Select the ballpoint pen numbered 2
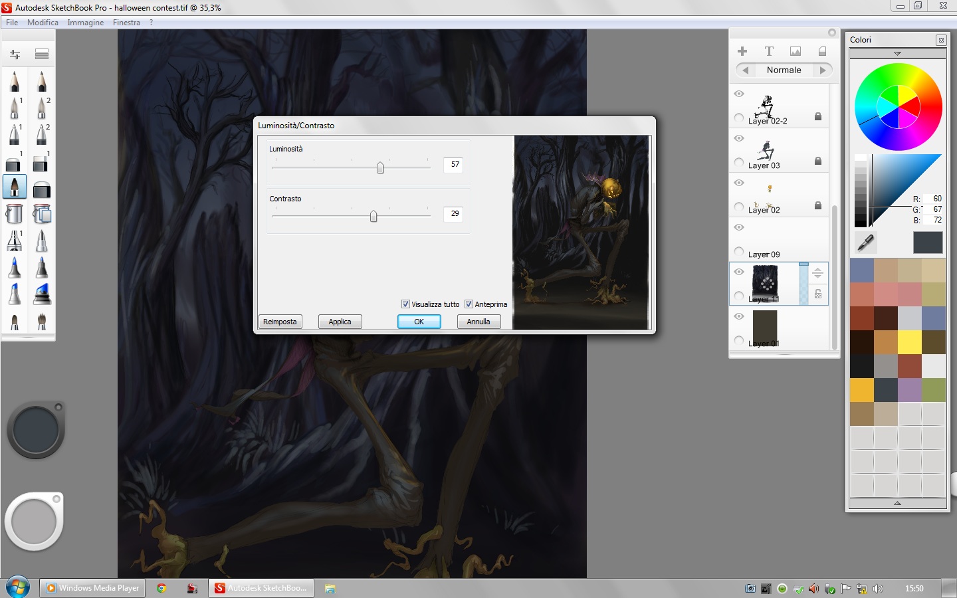This screenshot has width=957, height=598. point(42,134)
